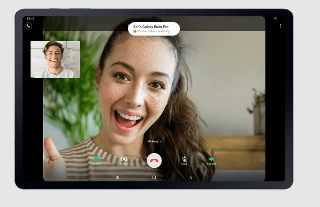Image resolution: width=320 pixels, height=207 pixels.
Task: Tap the "Connected automatically" status text
Action: [153, 32]
